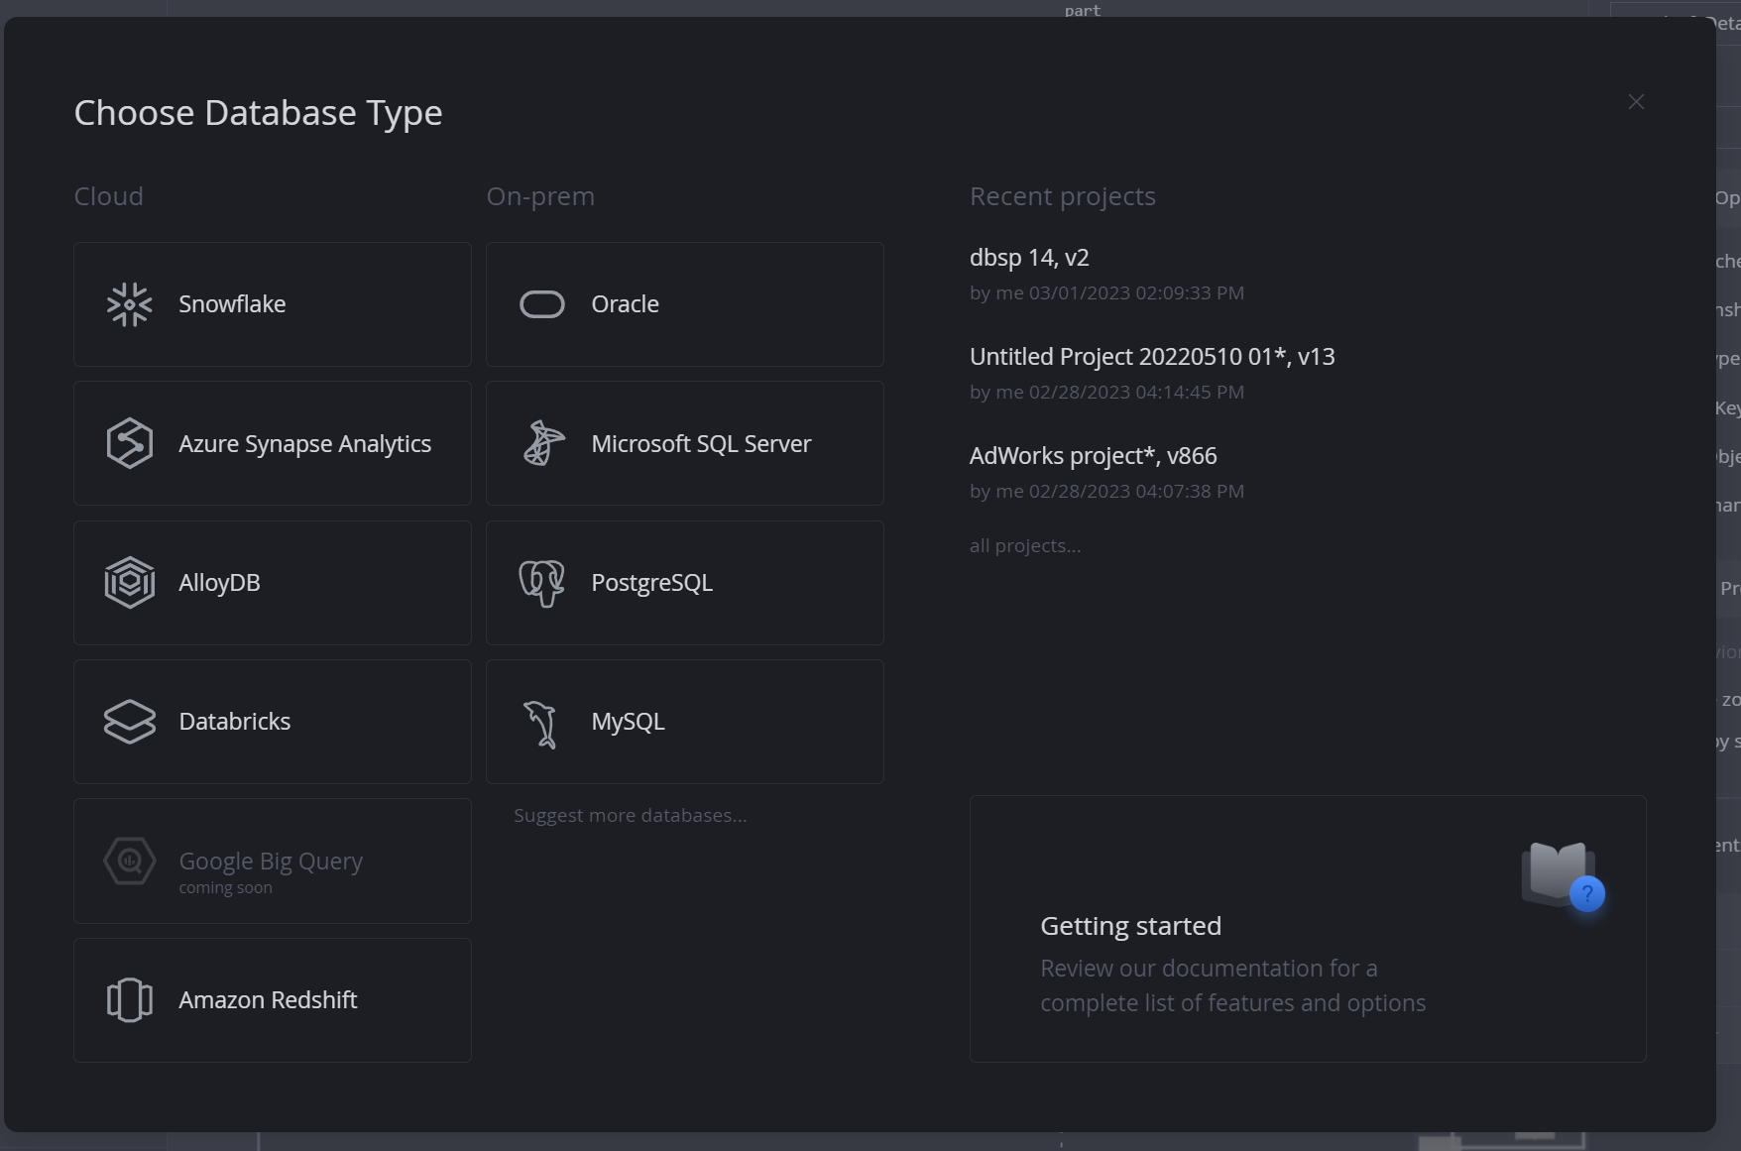Open recent project dbsp 14, v2
The width and height of the screenshot is (1741, 1151).
click(1028, 258)
